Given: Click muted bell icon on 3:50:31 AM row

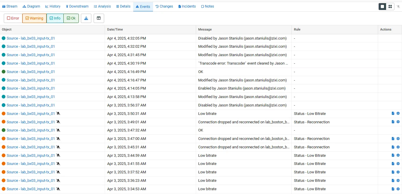Looking at the screenshot, I should [58, 114].
